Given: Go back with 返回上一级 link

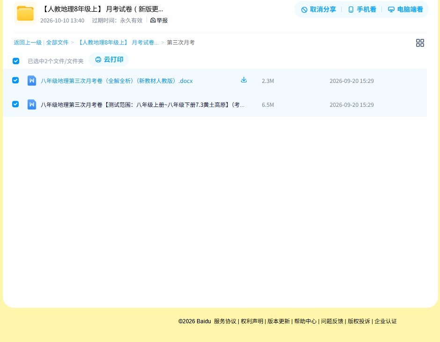Looking at the screenshot, I should tap(28, 43).
